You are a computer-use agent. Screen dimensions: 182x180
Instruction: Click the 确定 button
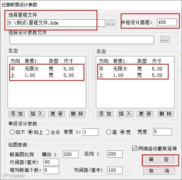(159, 159)
